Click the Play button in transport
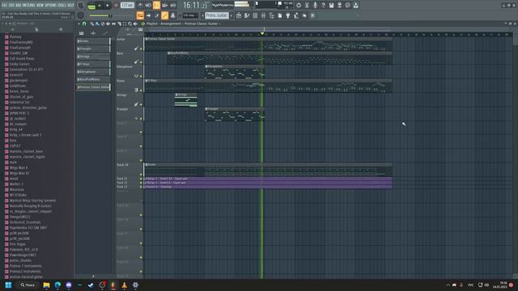The width and height of the screenshot is (518, 291). click(100, 6)
